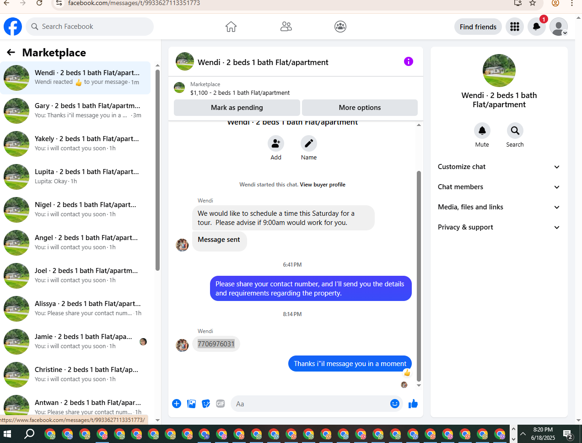Open the Windows Start menu
This screenshot has height=443, width=582.
[7, 433]
